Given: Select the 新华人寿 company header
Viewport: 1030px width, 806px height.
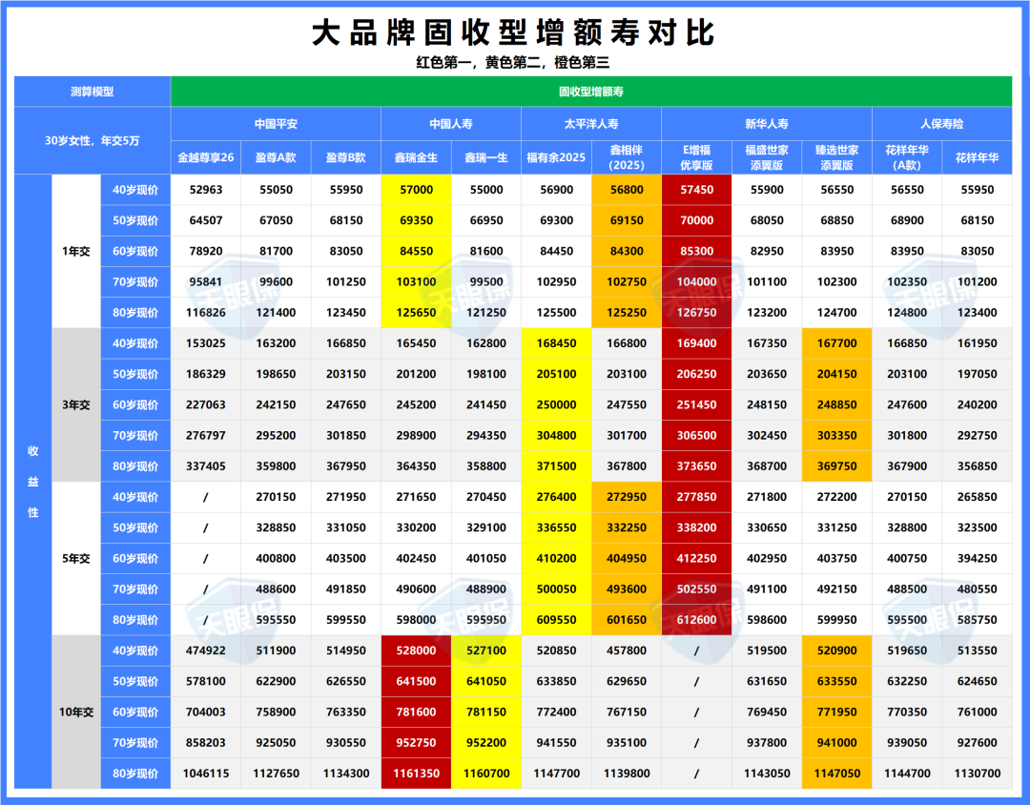Looking at the screenshot, I should pos(766,124).
